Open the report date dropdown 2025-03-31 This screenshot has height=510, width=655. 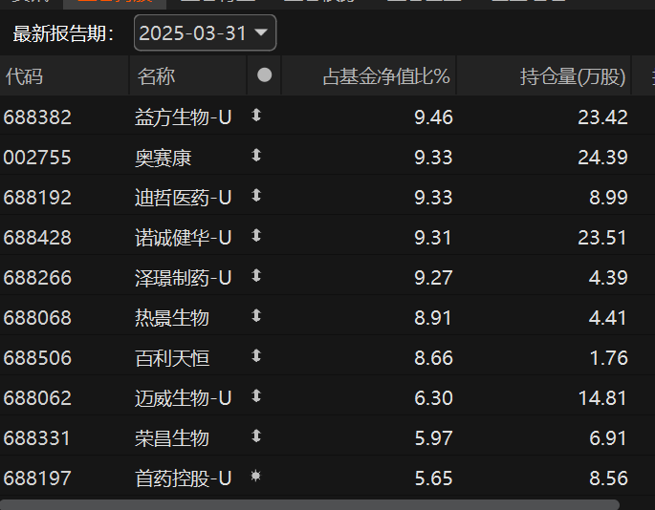point(205,33)
